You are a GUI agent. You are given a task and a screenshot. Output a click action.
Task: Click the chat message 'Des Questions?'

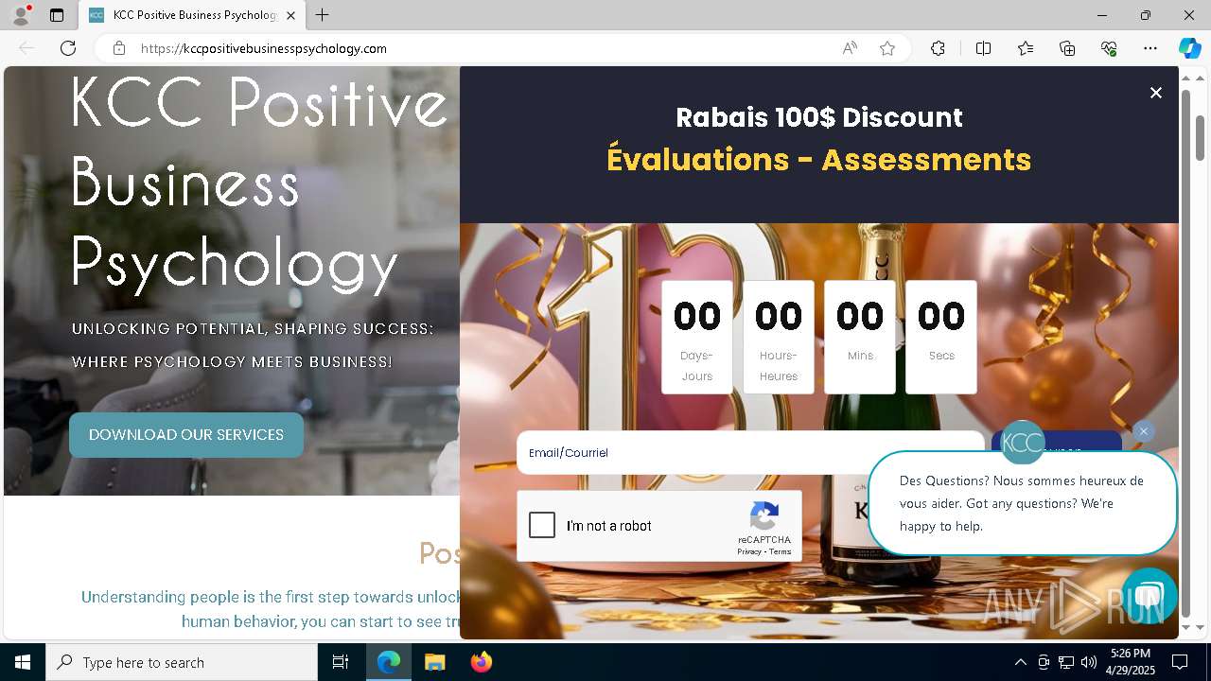click(x=1022, y=503)
